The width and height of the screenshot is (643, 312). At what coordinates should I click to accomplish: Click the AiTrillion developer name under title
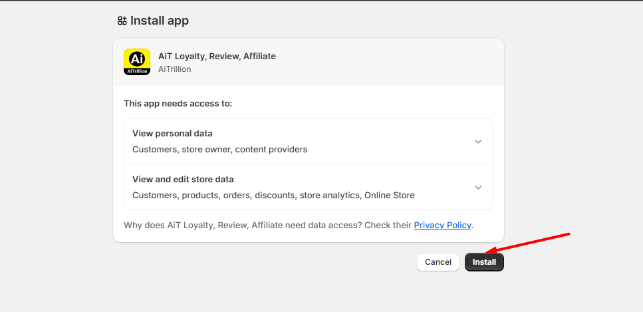175,69
